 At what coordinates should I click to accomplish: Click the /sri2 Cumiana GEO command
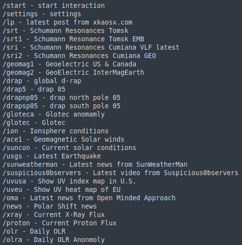pyautogui.click(x=79, y=56)
